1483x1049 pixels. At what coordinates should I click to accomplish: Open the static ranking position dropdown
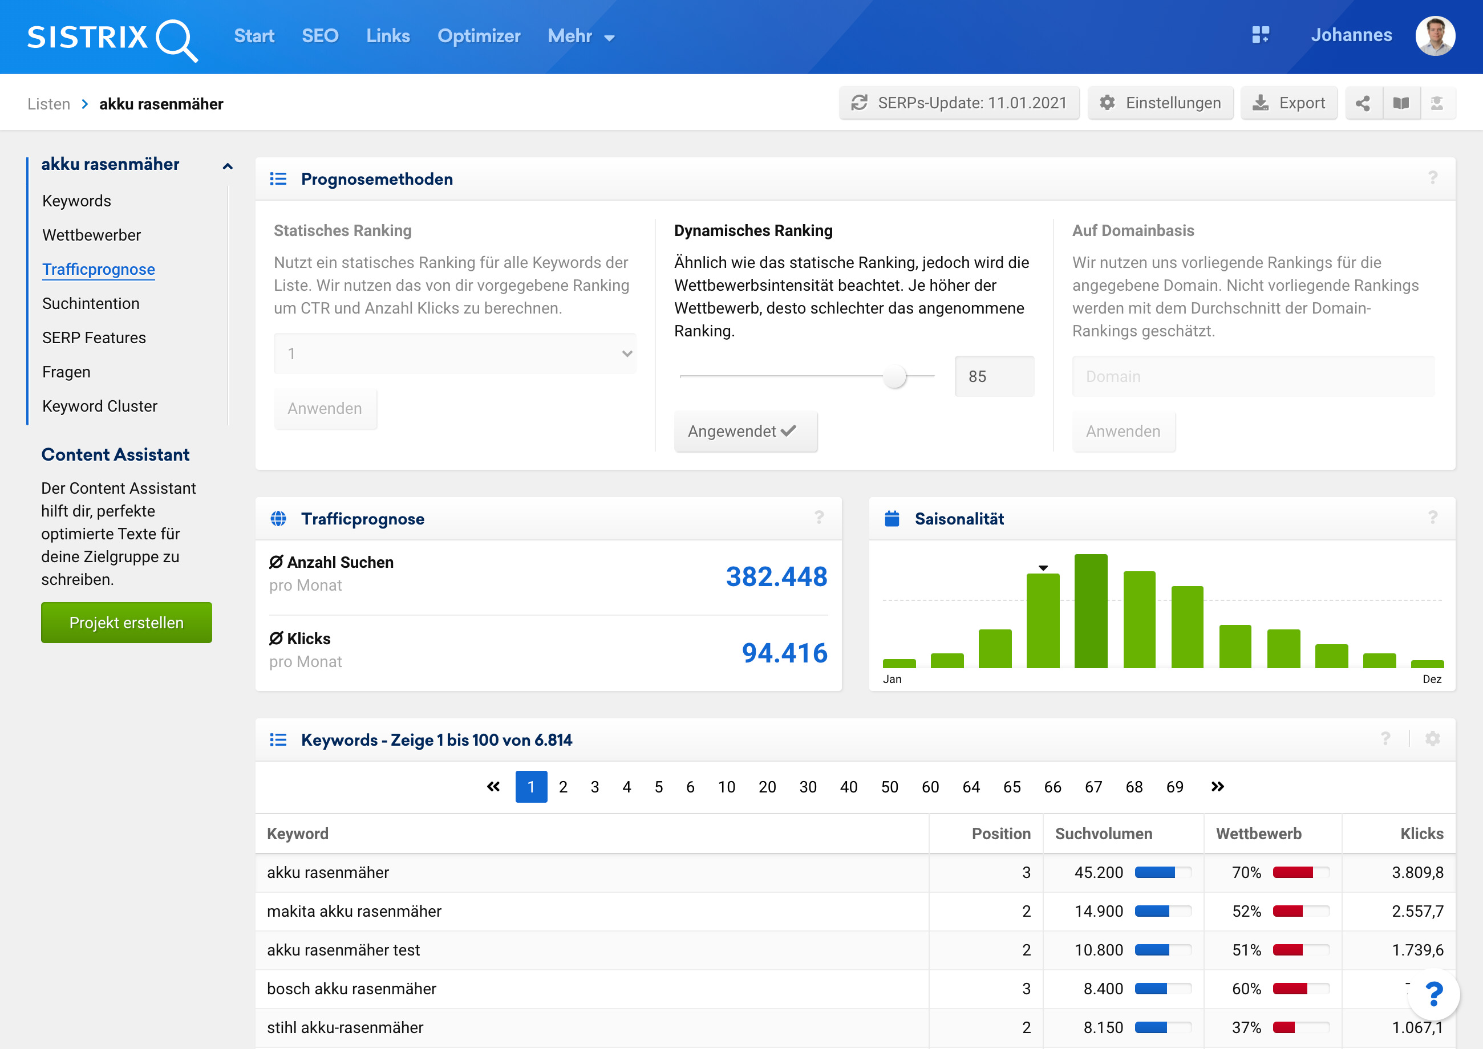(x=455, y=354)
